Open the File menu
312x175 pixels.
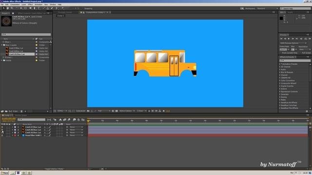[x=2, y=4]
